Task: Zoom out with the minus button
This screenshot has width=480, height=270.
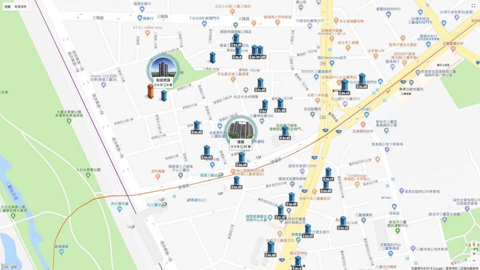Action: pyautogui.click(x=474, y=260)
